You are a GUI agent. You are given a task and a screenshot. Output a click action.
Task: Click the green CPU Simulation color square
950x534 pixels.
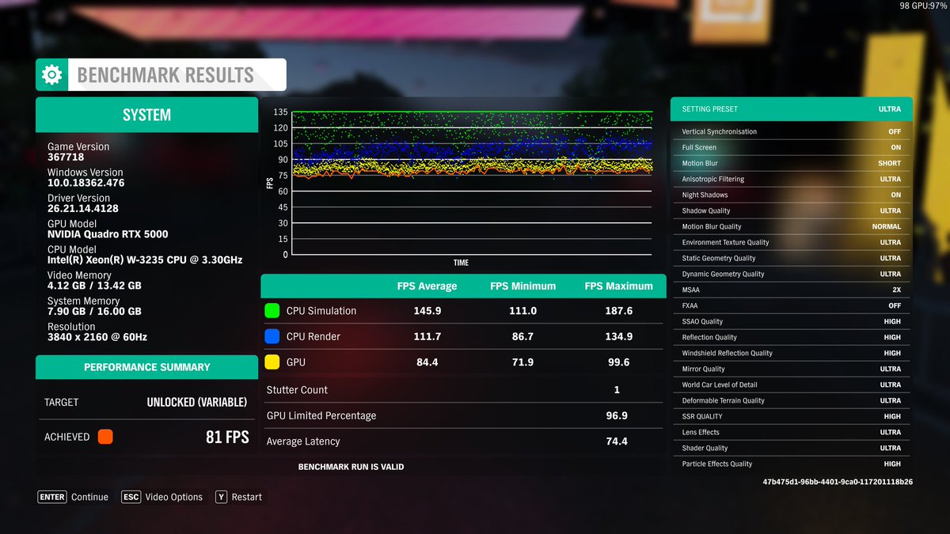pyautogui.click(x=272, y=310)
